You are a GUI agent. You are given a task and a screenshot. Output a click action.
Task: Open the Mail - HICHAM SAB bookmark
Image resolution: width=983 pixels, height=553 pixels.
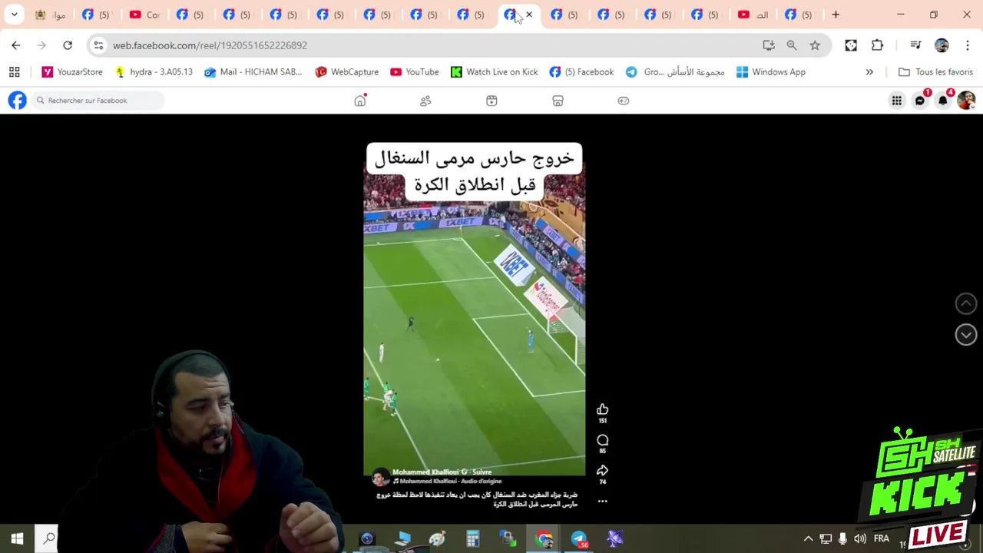(253, 72)
